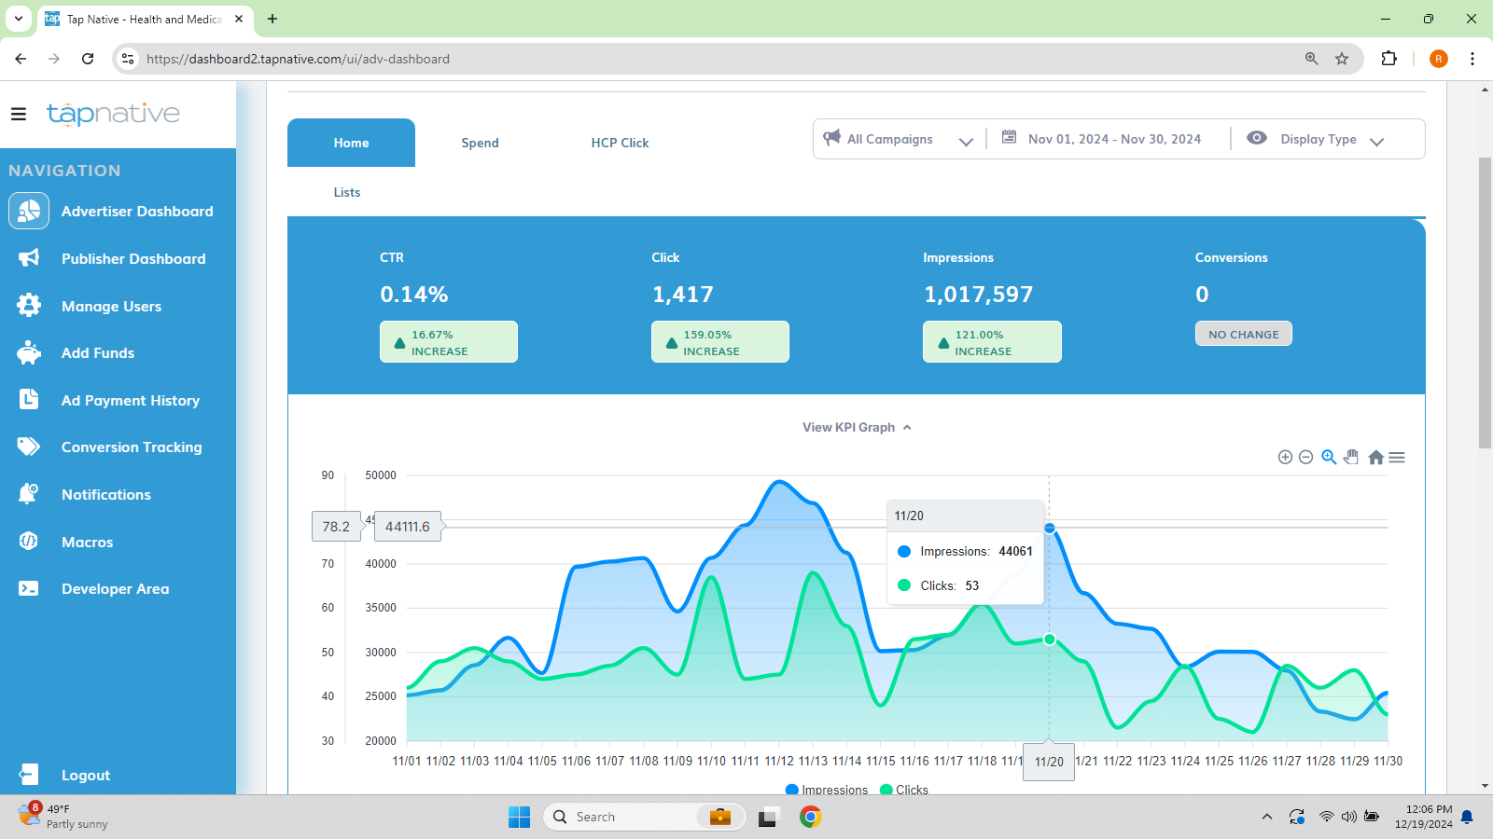Switch to the Home tab

point(351,143)
